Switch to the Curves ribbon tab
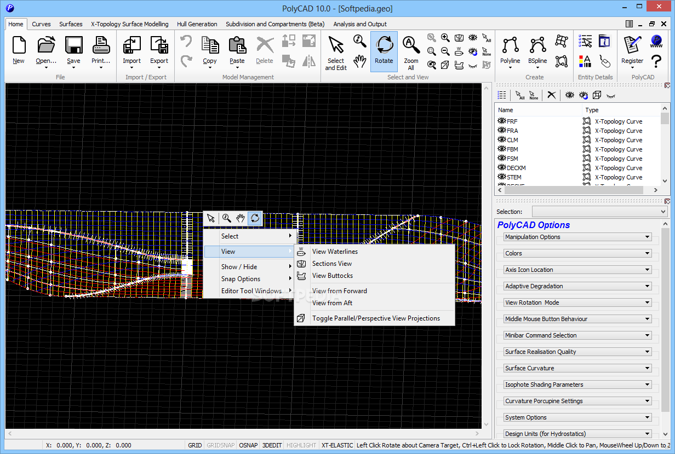The image size is (675, 454). [41, 24]
